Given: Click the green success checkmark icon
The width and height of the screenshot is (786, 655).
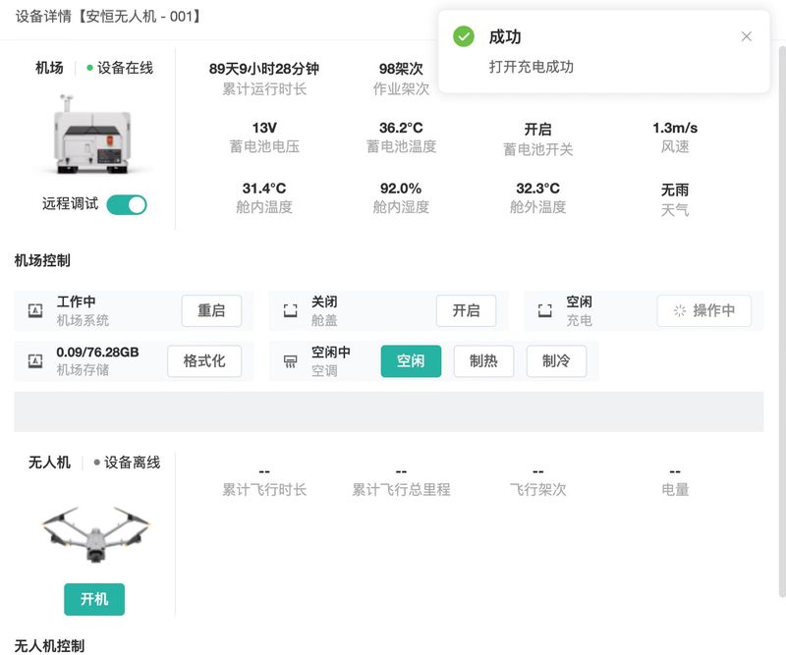Looking at the screenshot, I should click(464, 36).
